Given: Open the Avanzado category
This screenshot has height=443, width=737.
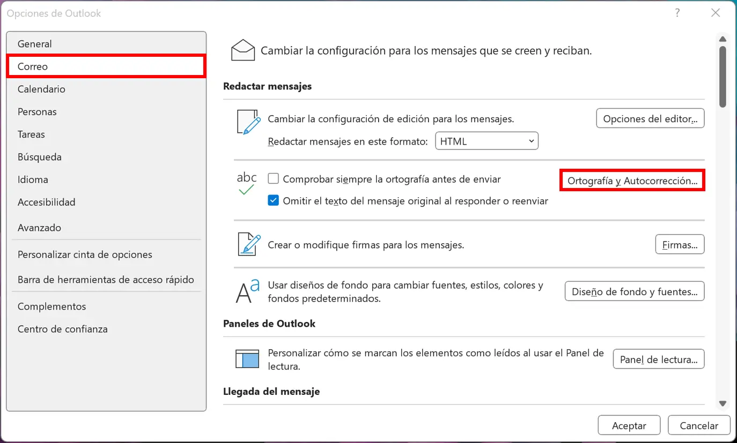Looking at the screenshot, I should point(106,228).
